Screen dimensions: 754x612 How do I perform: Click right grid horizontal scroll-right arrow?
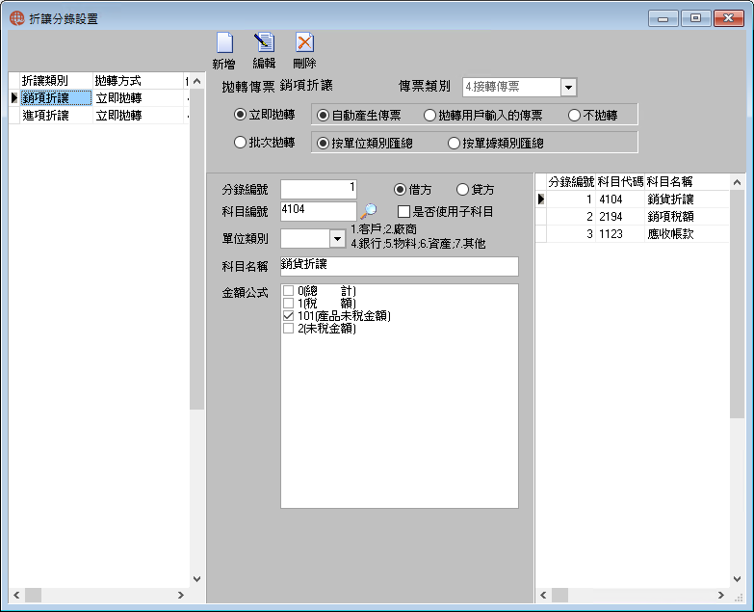(x=721, y=596)
